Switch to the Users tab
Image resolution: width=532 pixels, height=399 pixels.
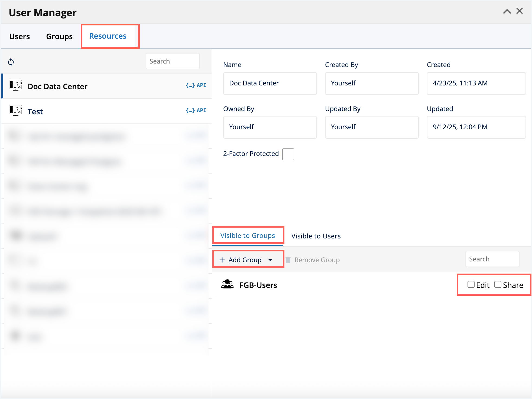(19, 36)
